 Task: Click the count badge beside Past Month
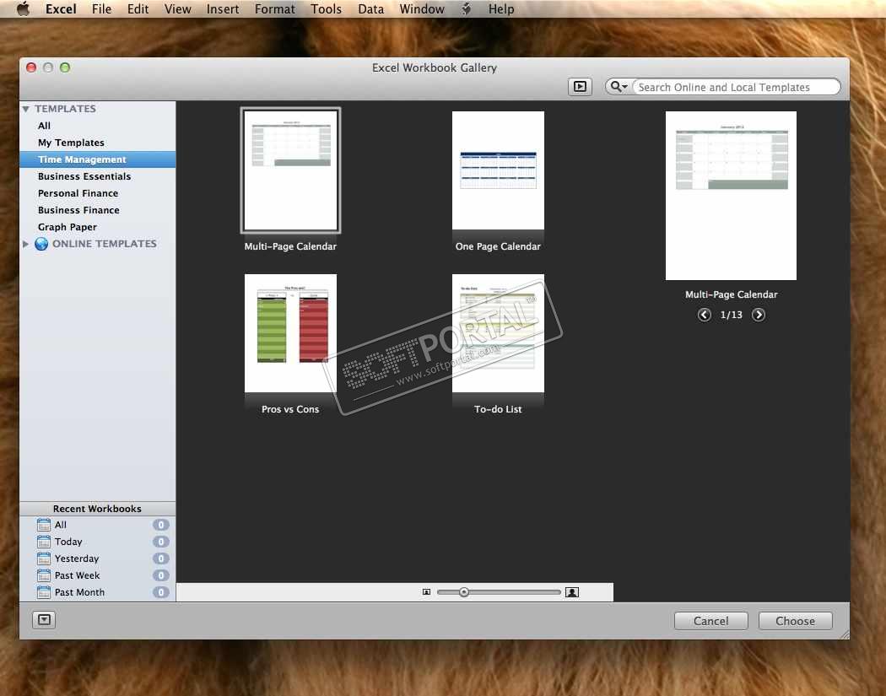pos(161,592)
